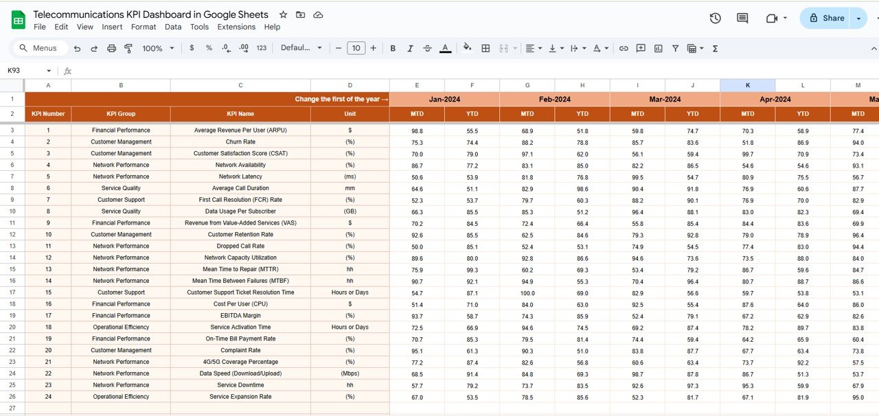The height and width of the screenshot is (416, 879).
Task: Open version history clock icon
Action: (x=715, y=19)
